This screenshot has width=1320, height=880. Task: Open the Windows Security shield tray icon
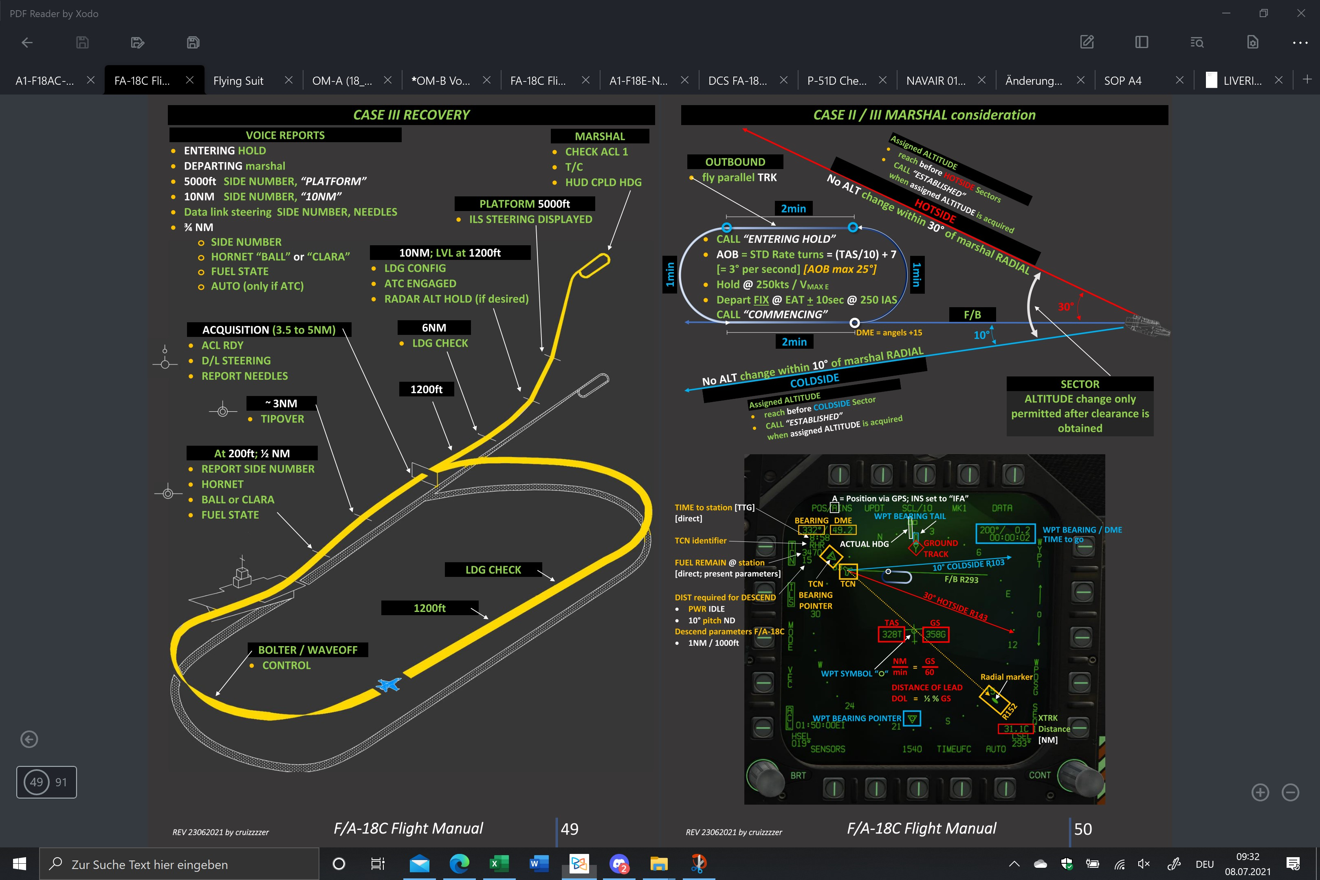click(x=1067, y=864)
